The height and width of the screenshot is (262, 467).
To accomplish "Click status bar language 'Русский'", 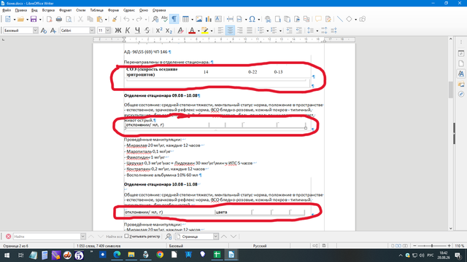I will click(x=260, y=246).
